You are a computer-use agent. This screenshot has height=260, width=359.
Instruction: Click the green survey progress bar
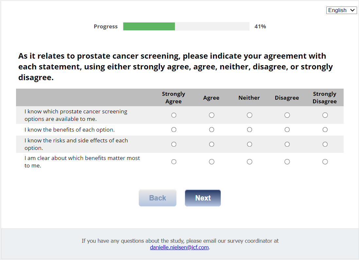tap(149, 26)
